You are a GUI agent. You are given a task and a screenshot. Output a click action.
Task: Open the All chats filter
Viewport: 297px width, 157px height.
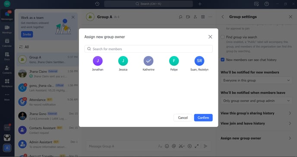tap(24, 47)
